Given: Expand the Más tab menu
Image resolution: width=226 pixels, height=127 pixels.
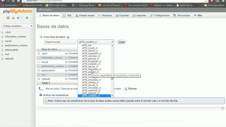Looking at the screenshot, I should click(x=198, y=16).
